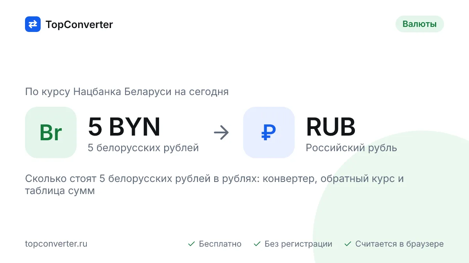
Task: Click the Сколько стоят 5 белорусских рублей description
Action: [x=215, y=185]
